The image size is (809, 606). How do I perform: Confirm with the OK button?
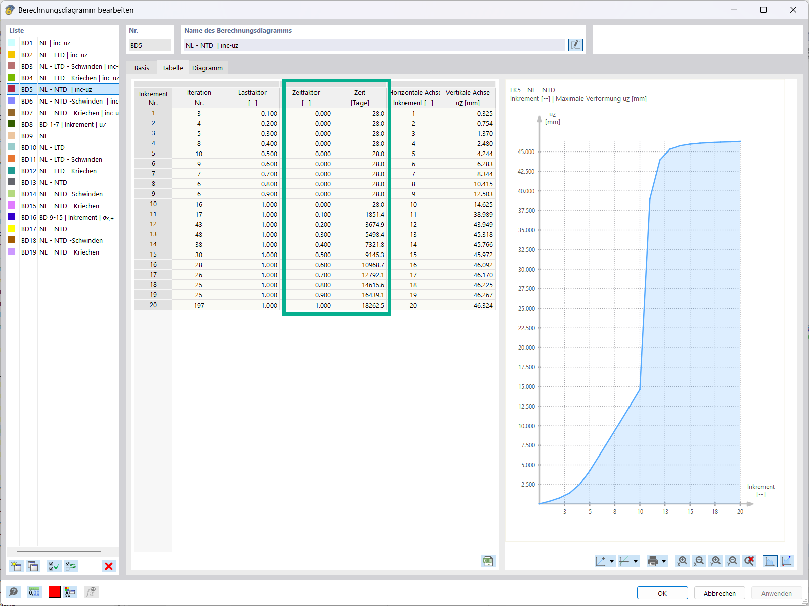click(x=662, y=593)
